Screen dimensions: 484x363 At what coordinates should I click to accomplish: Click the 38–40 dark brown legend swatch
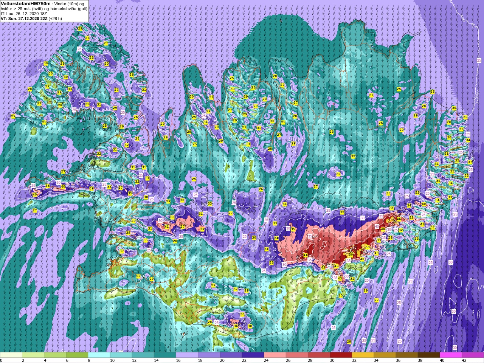pos(428,355)
